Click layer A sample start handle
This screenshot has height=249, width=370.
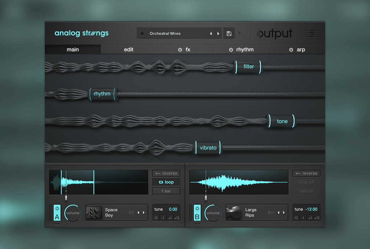(x=66, y=197)
